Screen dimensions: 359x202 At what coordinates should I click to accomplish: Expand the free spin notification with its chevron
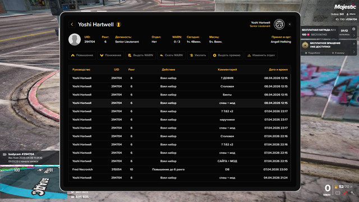coord(354,52)
